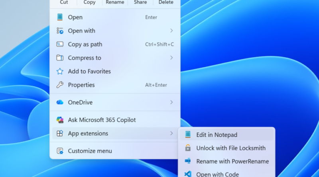319x177 pixels.
Task: Click the Add to Favorites star icon
Action: pyautogui.click(x=60, y=71)
